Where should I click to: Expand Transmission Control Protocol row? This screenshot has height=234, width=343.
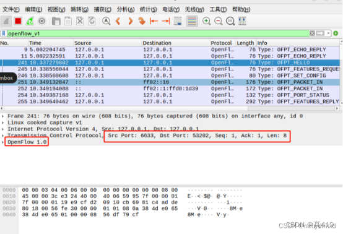tap(2, 136)
